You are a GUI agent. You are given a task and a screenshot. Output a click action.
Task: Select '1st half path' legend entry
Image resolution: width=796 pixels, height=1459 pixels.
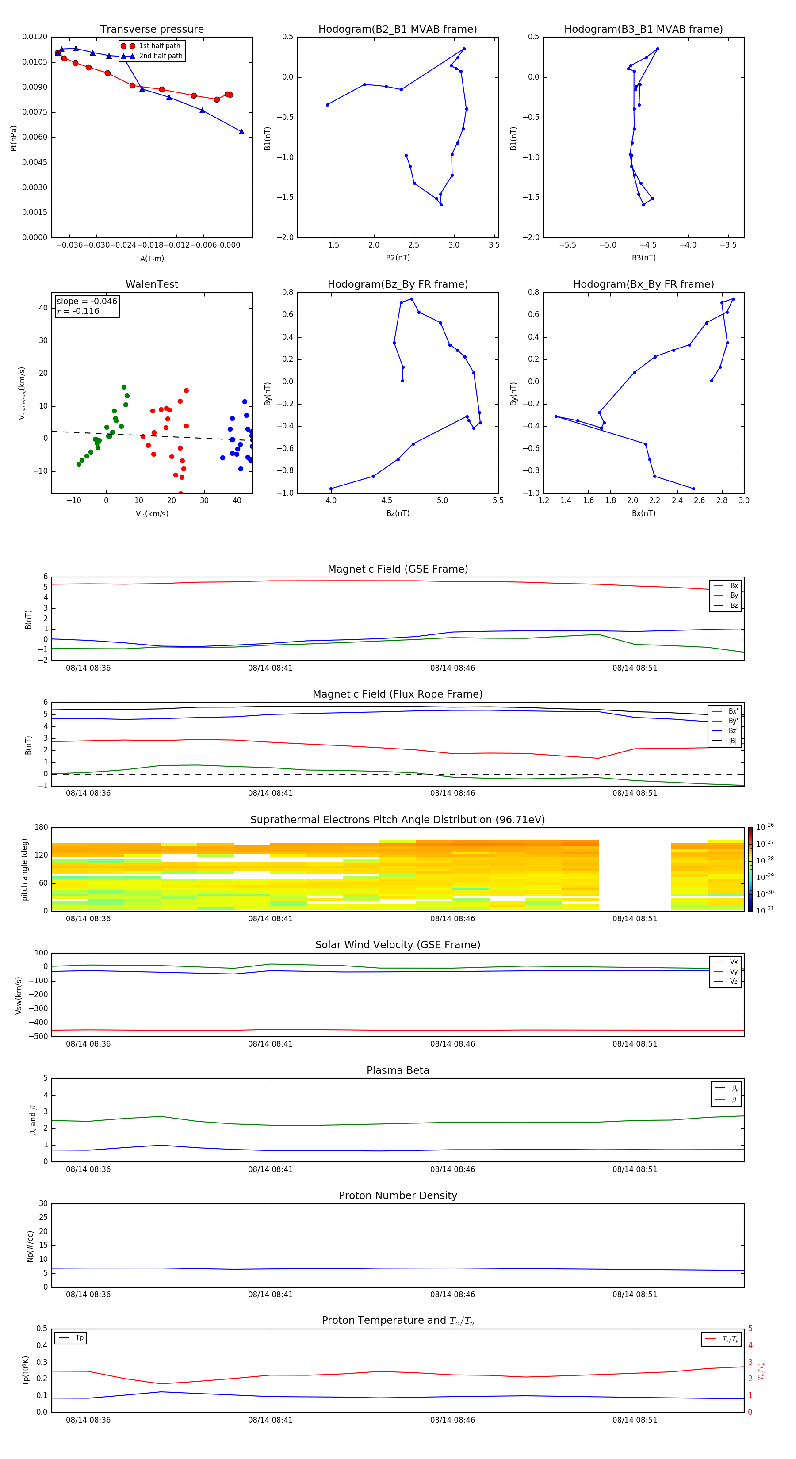pyautogui.click(x=152, y=46)
